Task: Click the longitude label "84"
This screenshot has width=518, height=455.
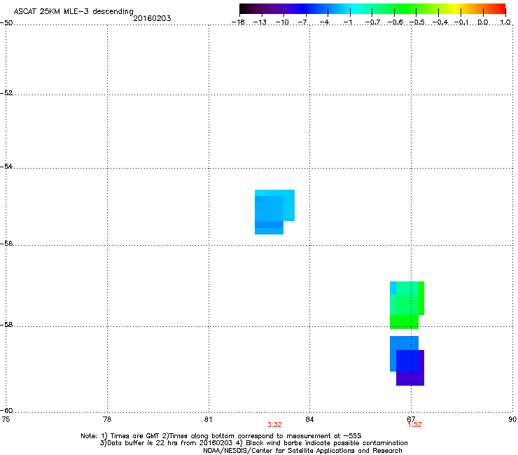Action: click(x=309, y=419)
